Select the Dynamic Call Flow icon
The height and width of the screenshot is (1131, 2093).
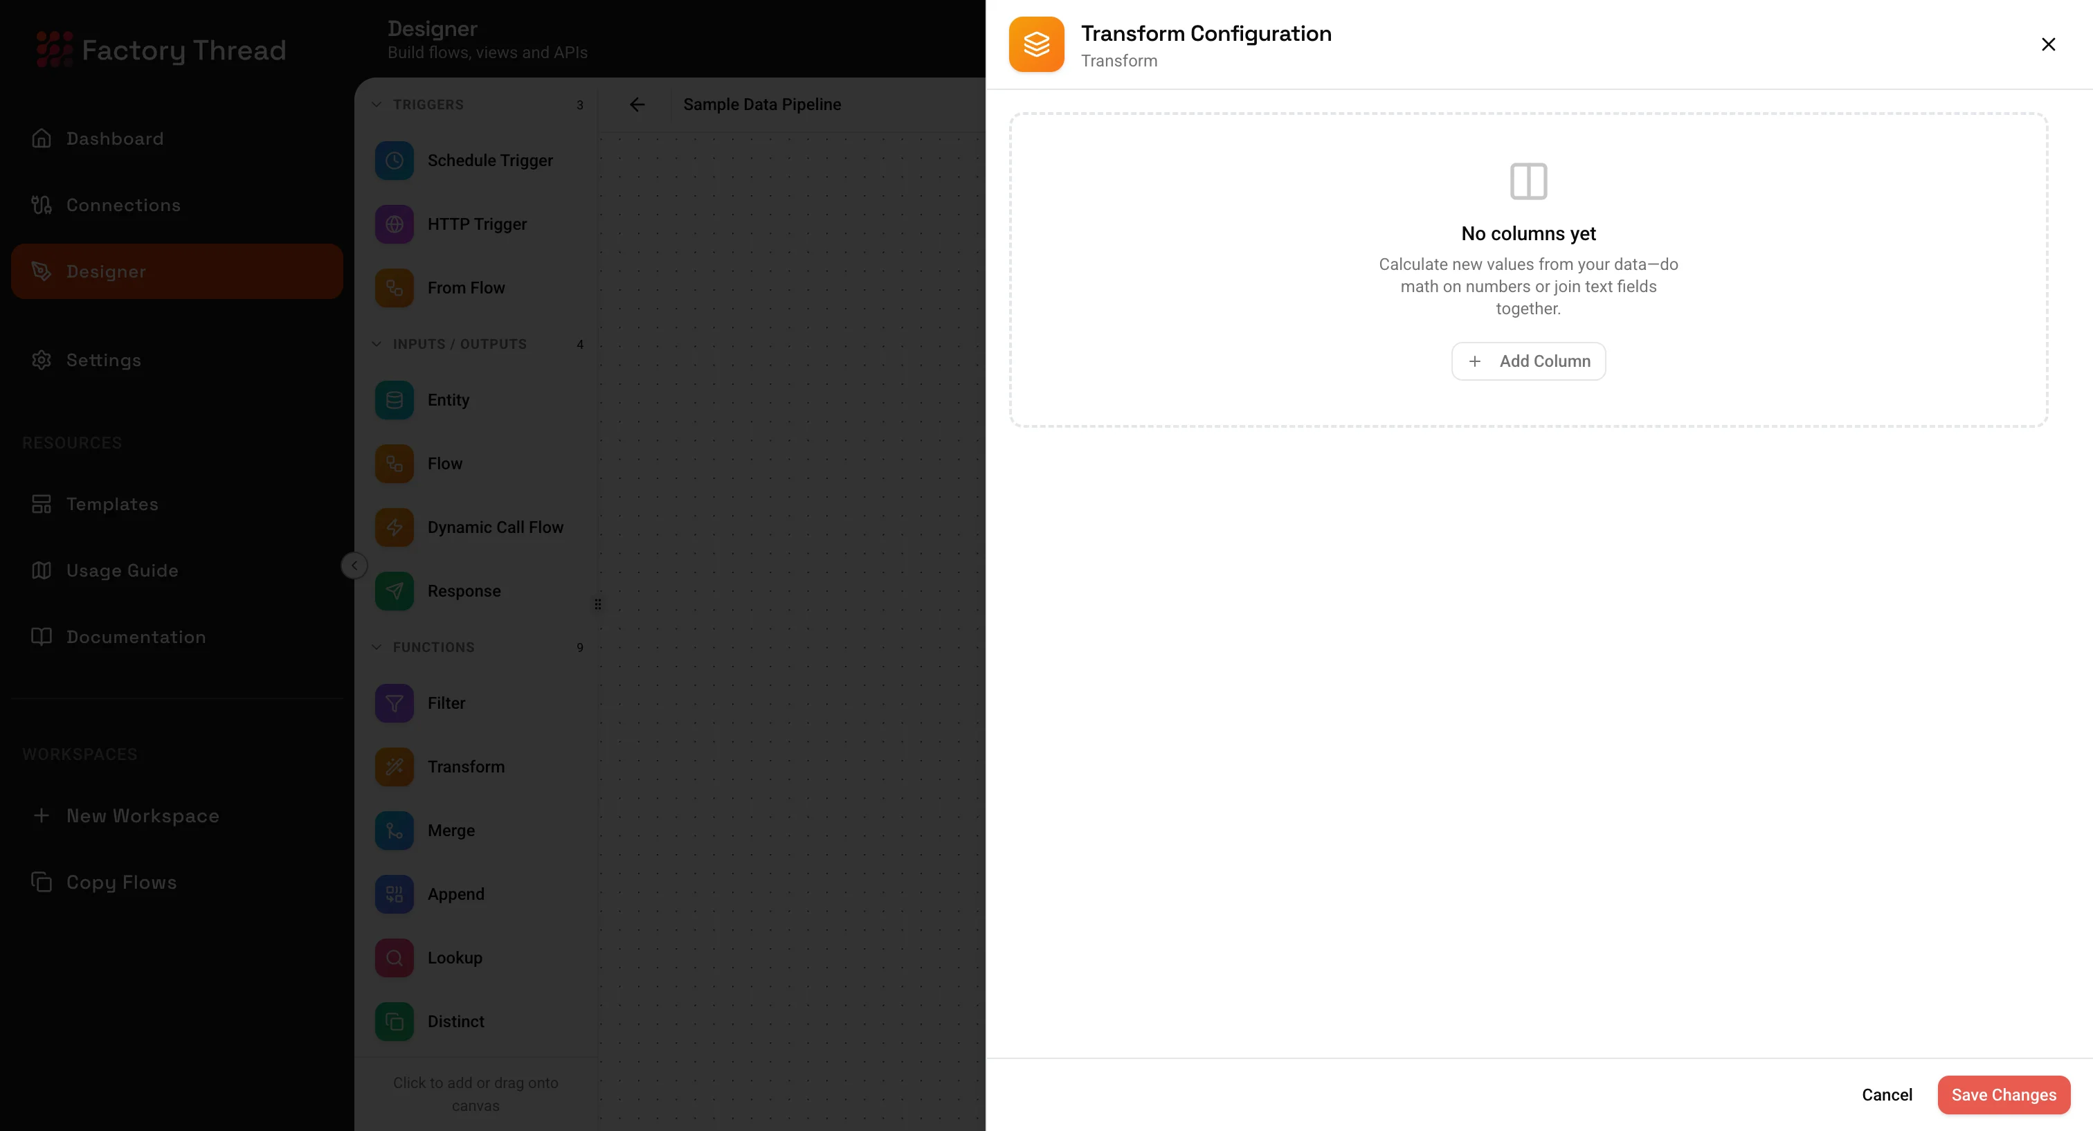pos(395,527)
